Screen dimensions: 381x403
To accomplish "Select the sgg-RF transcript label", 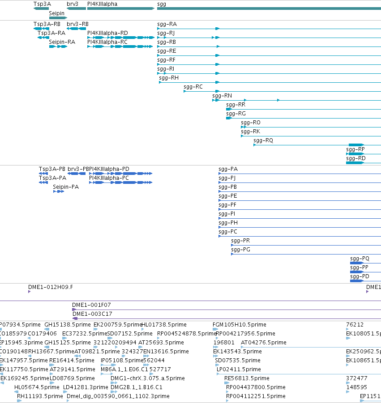I will [166, 60].
